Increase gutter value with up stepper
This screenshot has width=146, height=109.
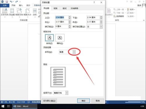pyautogui.click(x=69, y=26)
